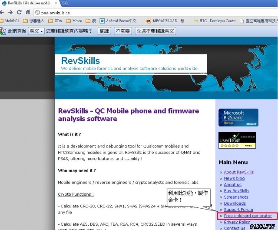278x230 pixels.
Task: Open the Mobile01 bookmark folder
Action: tap(10, 21)
